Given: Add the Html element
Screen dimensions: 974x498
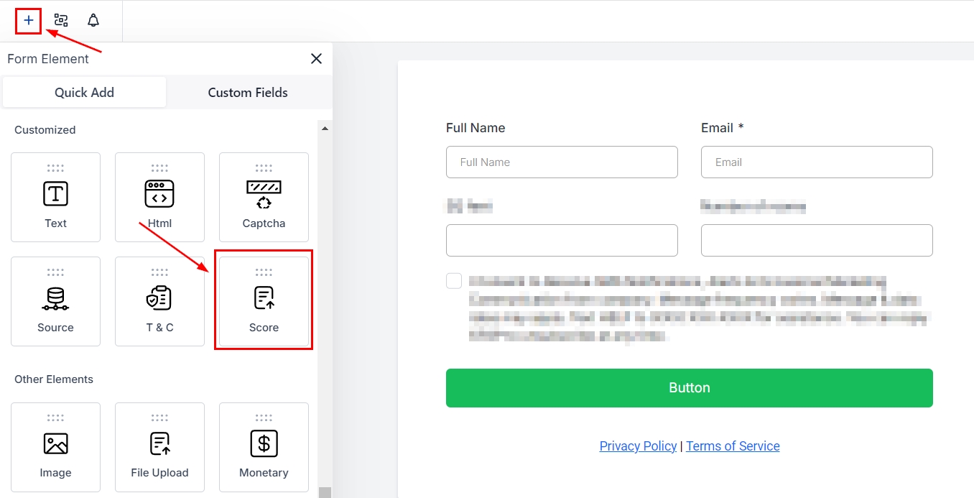Looking at the screenshot, I should pos(159,197).
